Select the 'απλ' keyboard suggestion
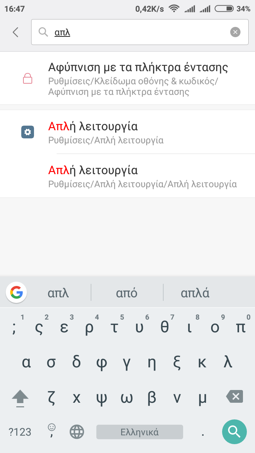 pos(58,293)
